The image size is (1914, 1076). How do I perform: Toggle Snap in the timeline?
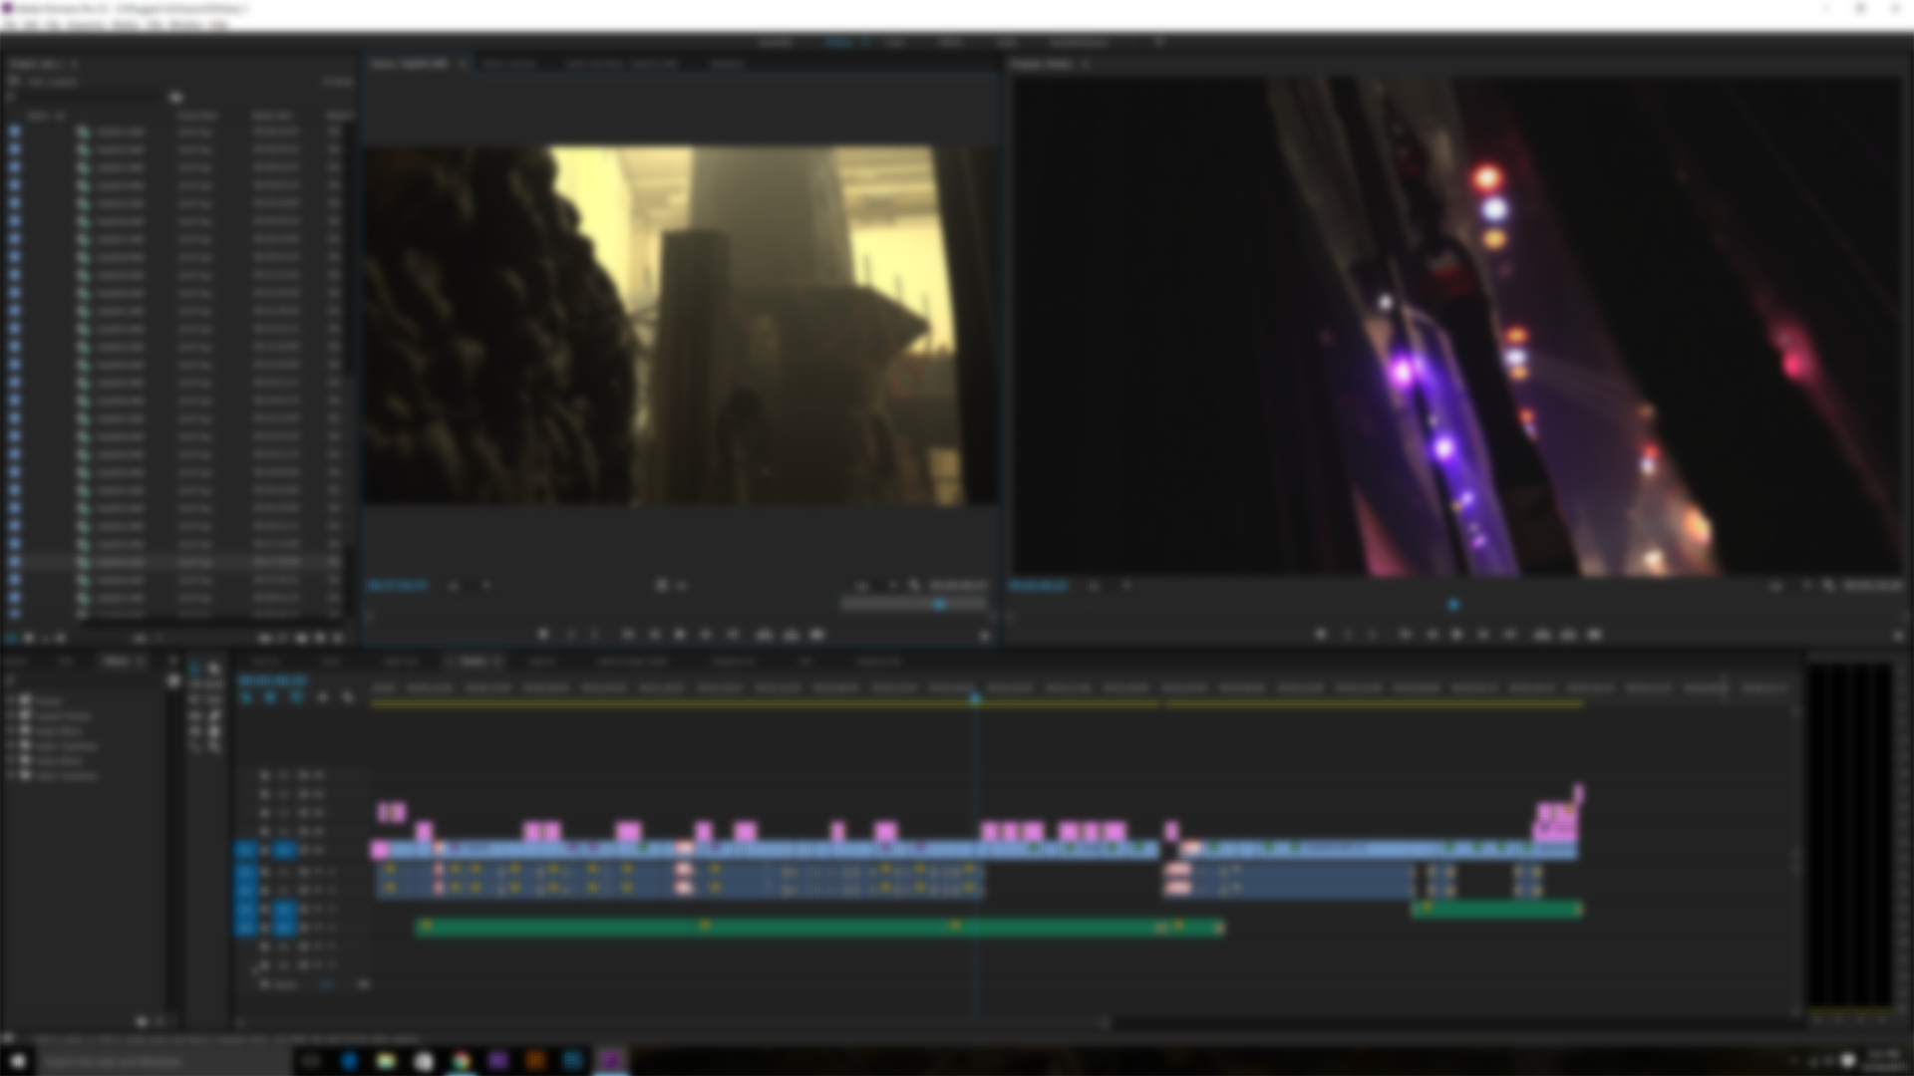pos(270,697)
